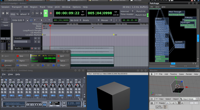Click Hydrogen fast-forward transport button
Image resolution: width=200 pixels, height=110 pixels.
[41, 105]
